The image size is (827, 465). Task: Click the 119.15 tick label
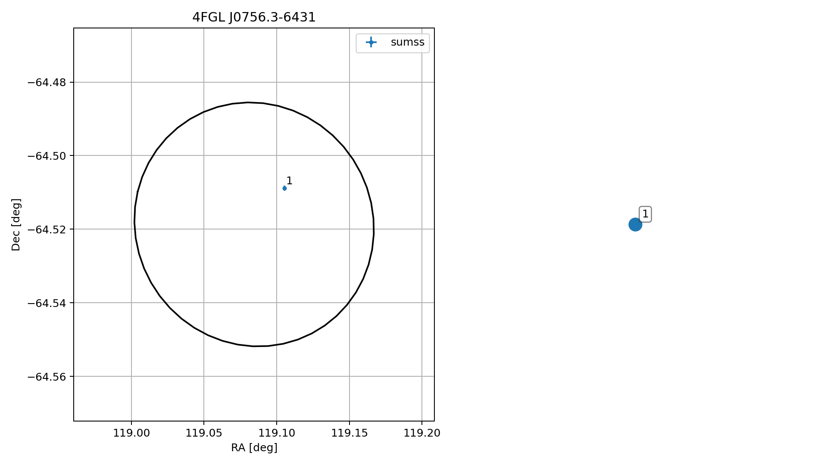point(350,433)
